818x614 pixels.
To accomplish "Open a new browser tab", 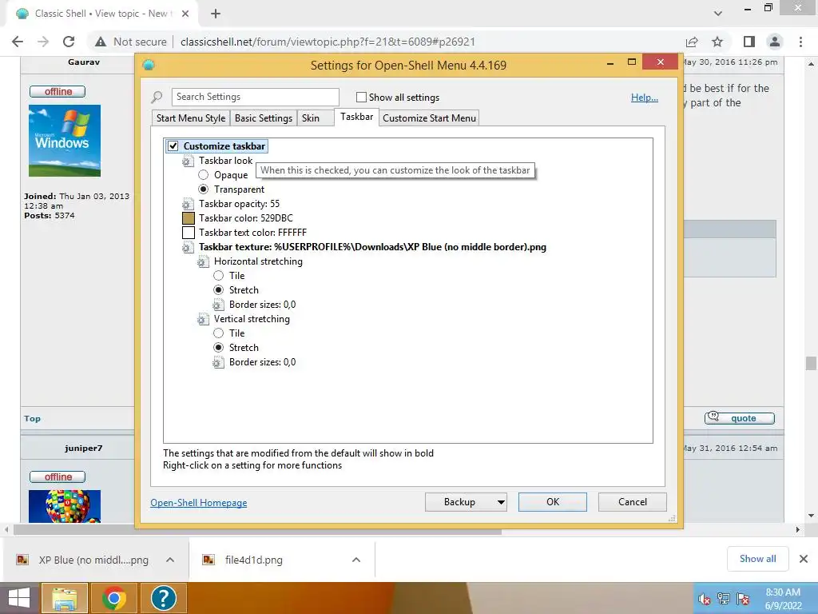I will [x=216, y=14].
